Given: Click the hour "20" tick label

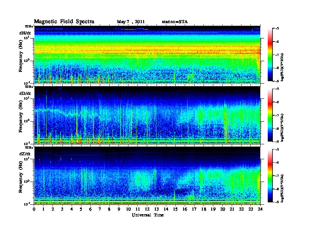Looking at the screenshot, I should click(x=223, y=209).
